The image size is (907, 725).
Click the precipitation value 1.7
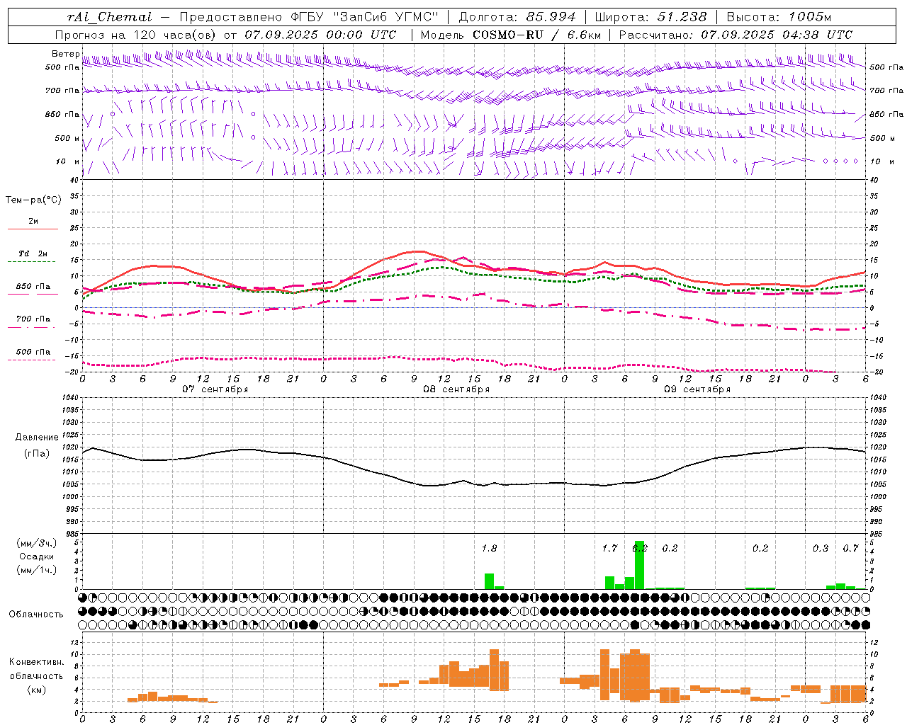tap(609, 548)
